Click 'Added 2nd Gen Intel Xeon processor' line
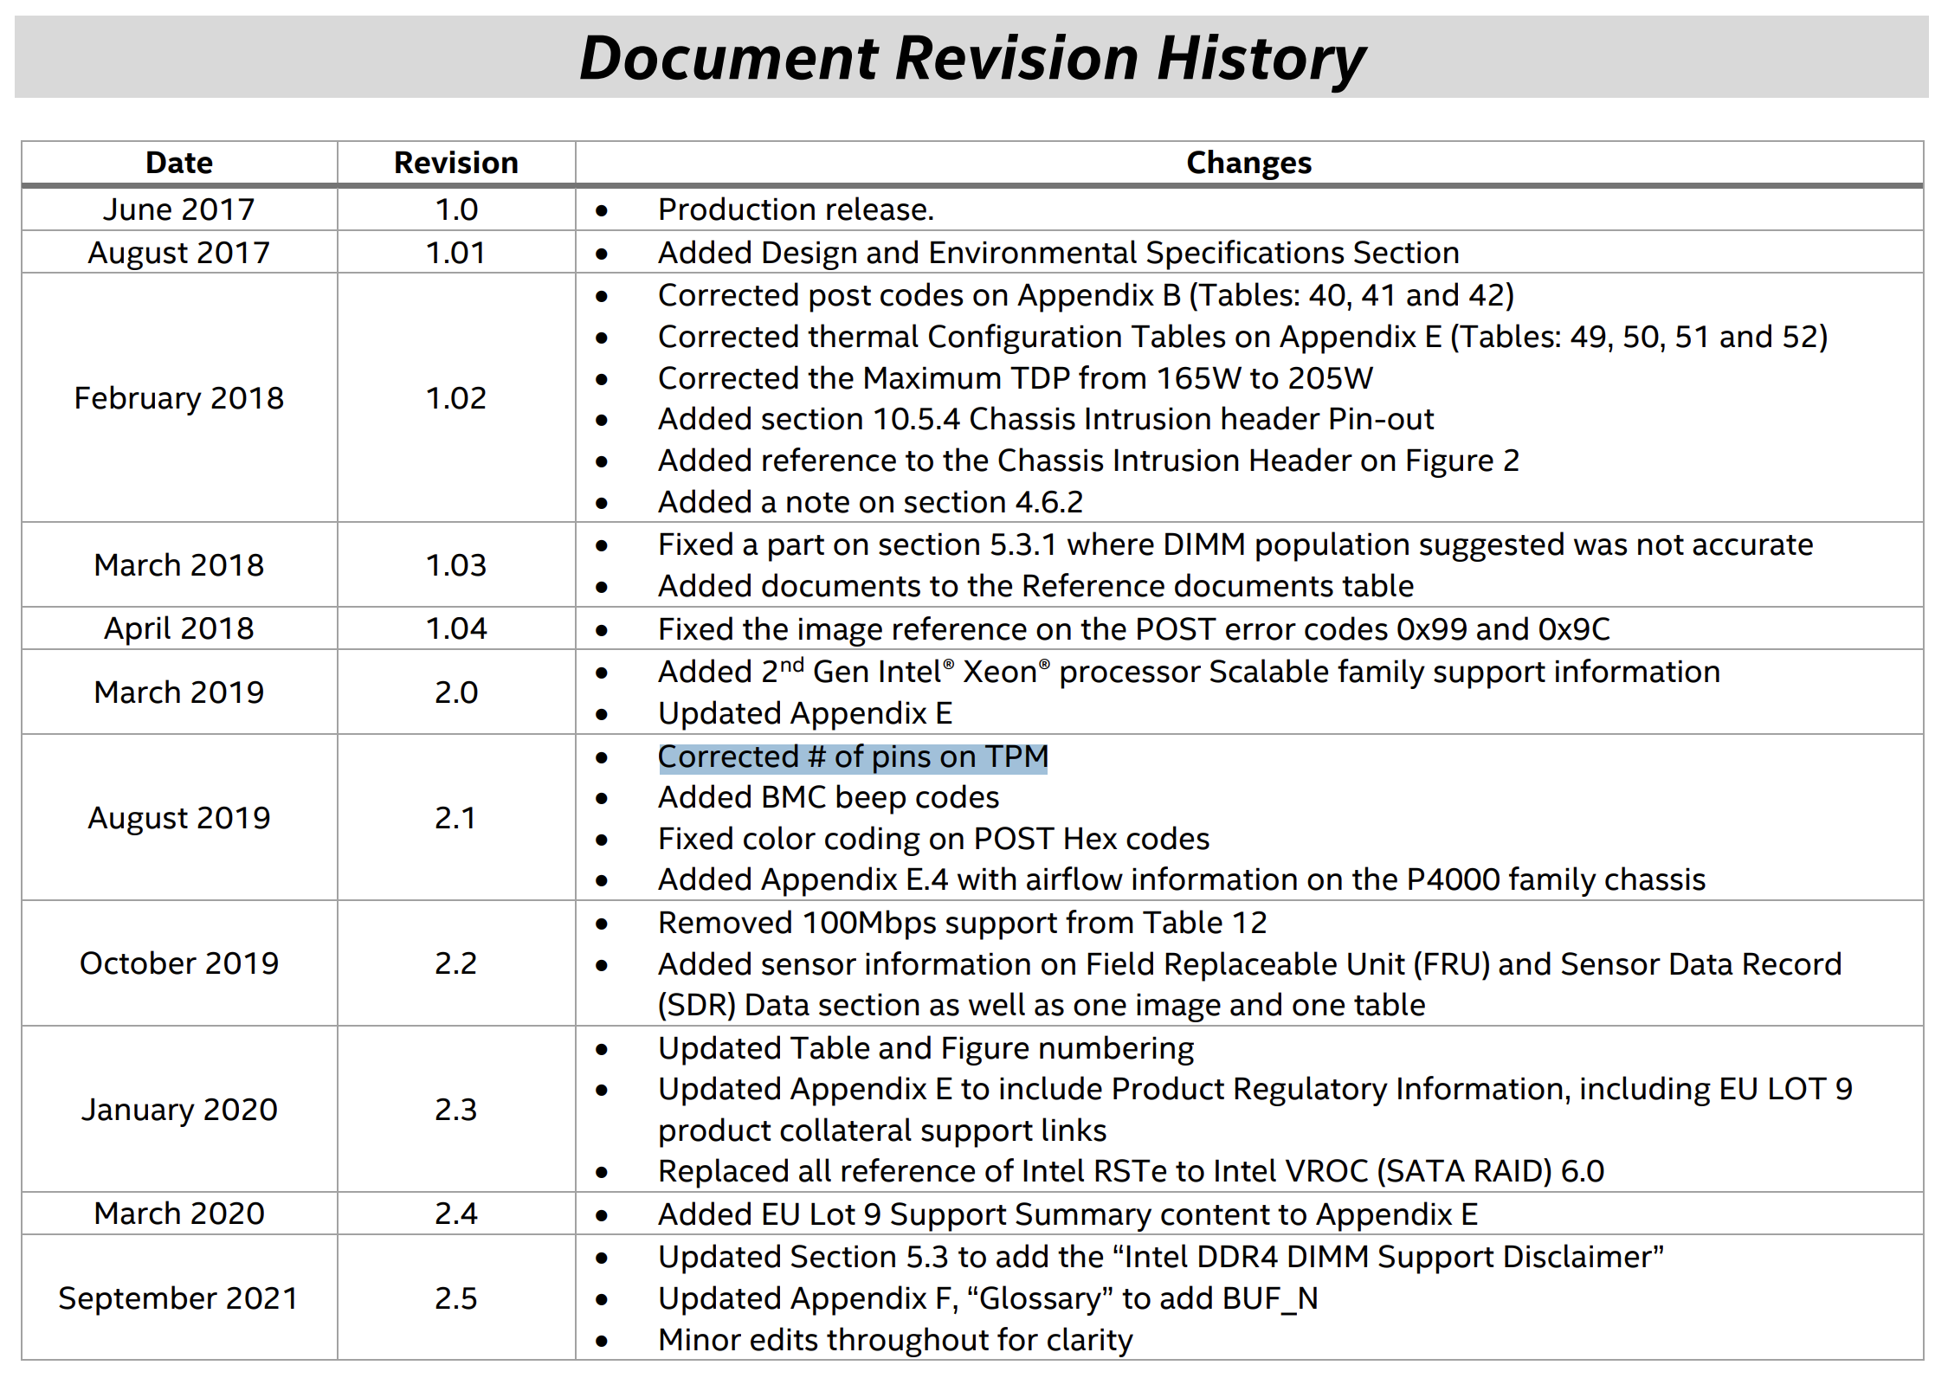This screenshot has width=1935, height=1378. [1189, 672]
